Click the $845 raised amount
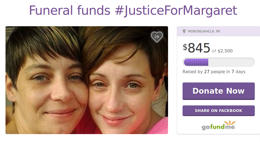The image size is (260, 142). (x=197, y=48)
